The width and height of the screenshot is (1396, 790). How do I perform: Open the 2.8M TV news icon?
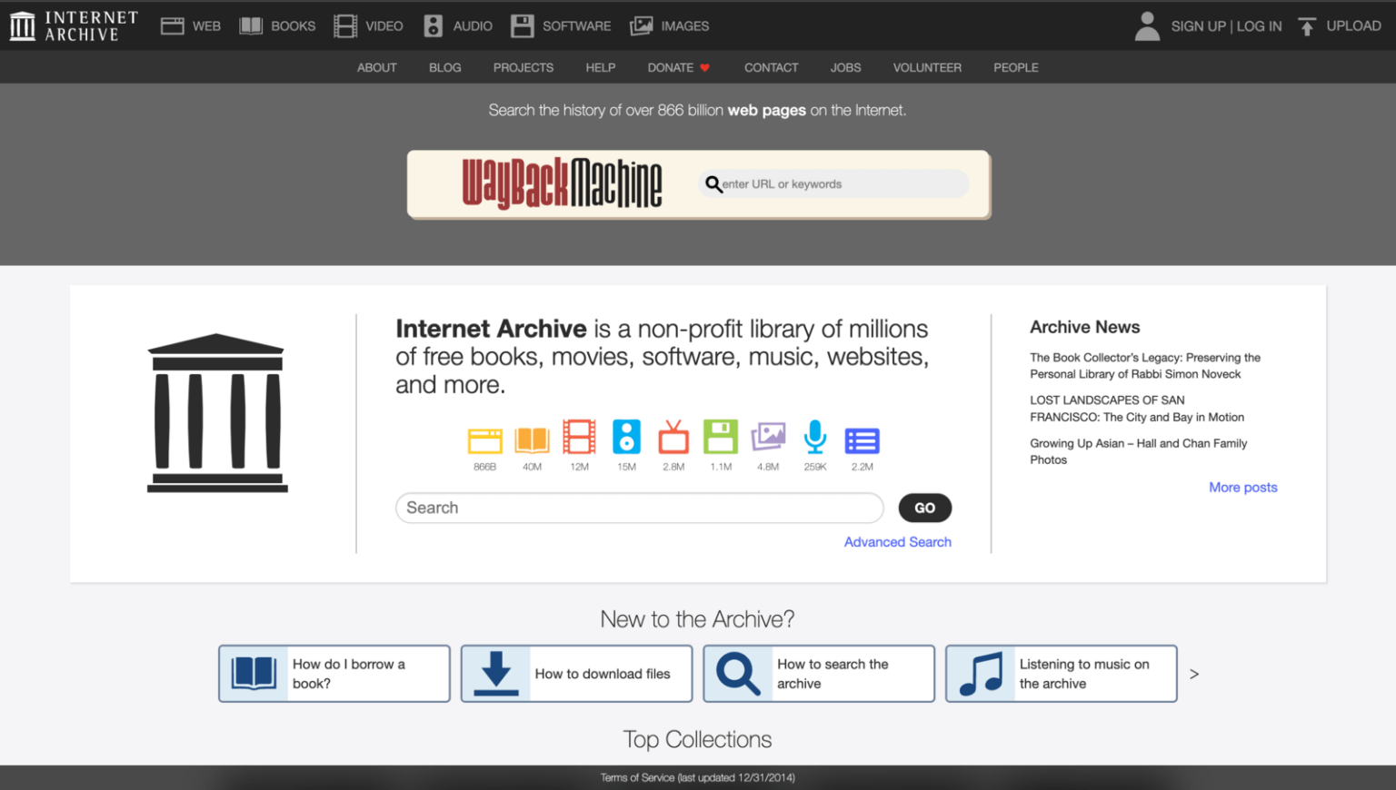[x=673, y=439]
